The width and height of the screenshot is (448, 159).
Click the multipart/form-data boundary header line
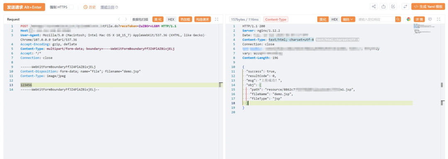97,49
